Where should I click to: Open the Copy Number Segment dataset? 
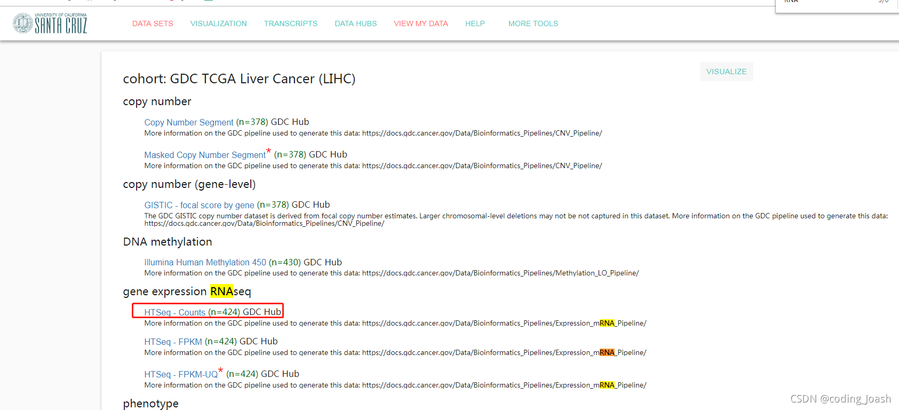[x=189, y=122]
